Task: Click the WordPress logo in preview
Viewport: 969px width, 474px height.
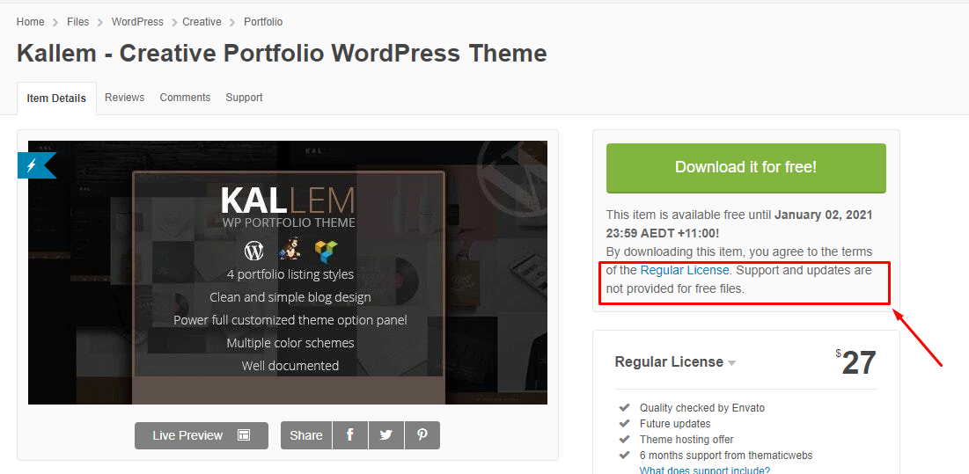Action: (x=254, y=251)
